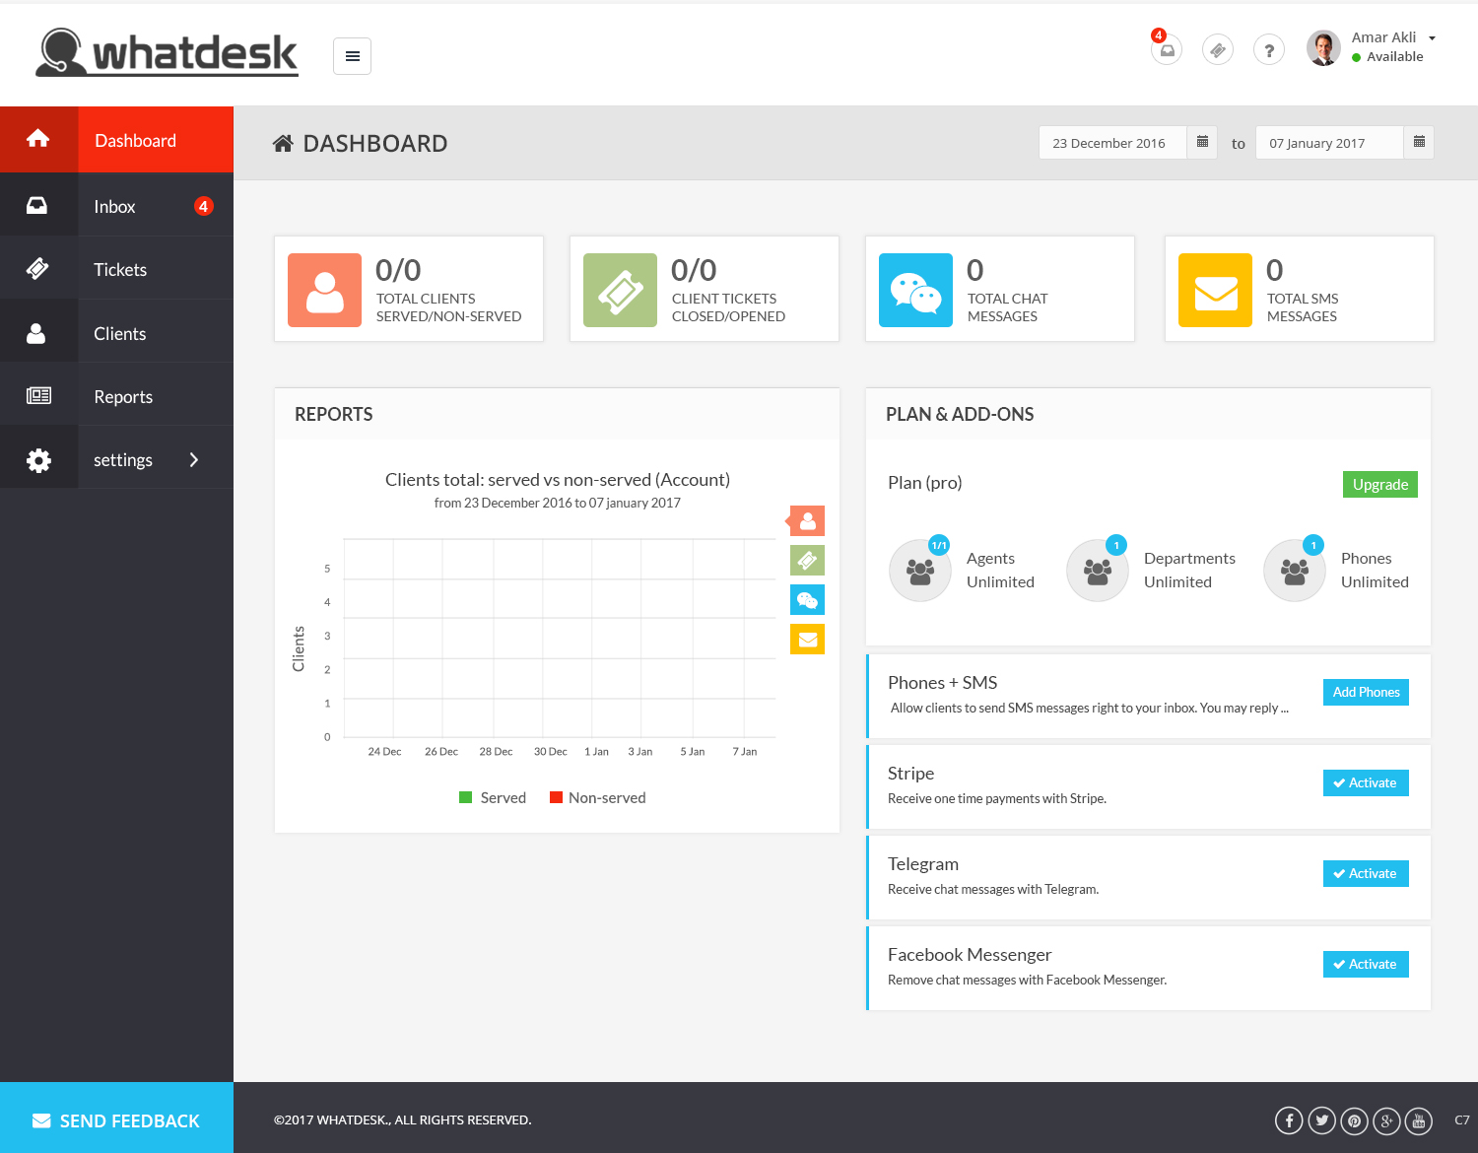Open the hamburger menu next to the logo
The height and width of the screenshot is (1153, 1478).
pos(352,56)
